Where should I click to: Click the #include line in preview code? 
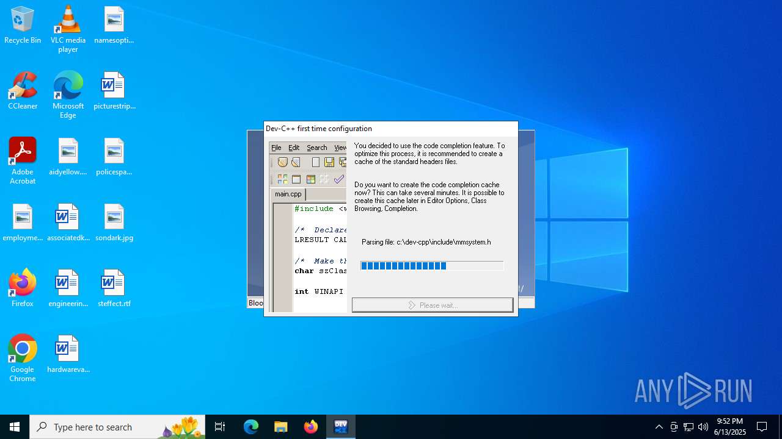320,209
